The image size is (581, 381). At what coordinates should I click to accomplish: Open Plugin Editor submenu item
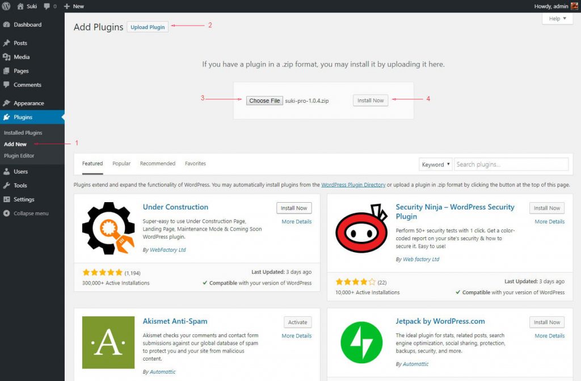click(x=19, y=156)
